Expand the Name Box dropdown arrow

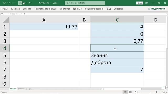[x=10, y=14]
